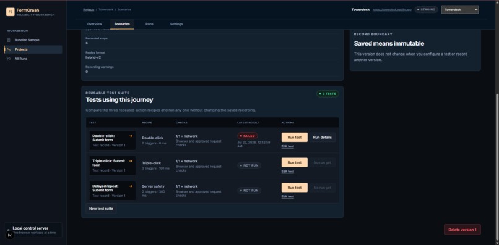Click the Bundled Sample sidebar icon

pos(9,40)
